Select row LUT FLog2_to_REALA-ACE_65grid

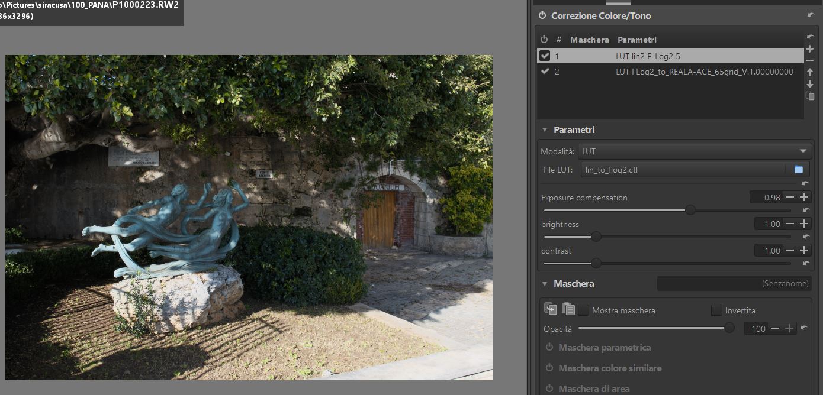coord(670,72)
